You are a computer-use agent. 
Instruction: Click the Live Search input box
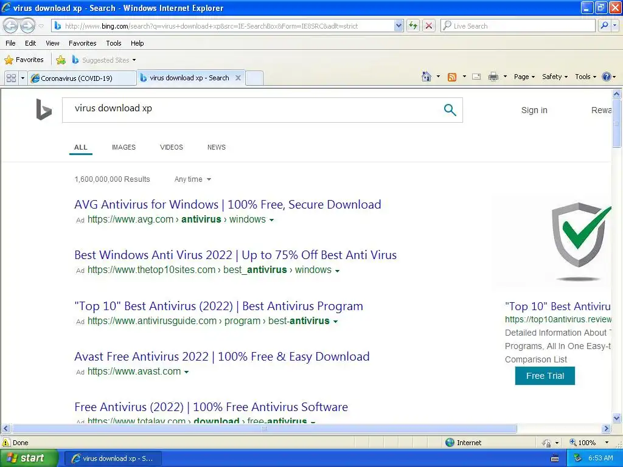[518, 26]
